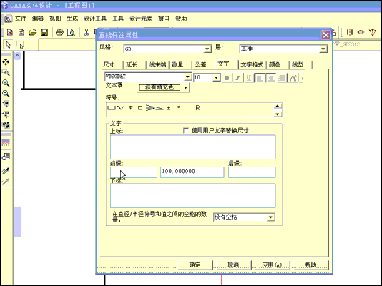Viewport: 382px width, 286px height.
Task: Switch to the 测量 tab
Action: pyautogui.click(x=177, y=64)
